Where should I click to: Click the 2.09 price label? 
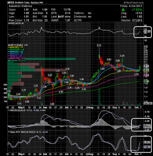(x=109, y=60)
